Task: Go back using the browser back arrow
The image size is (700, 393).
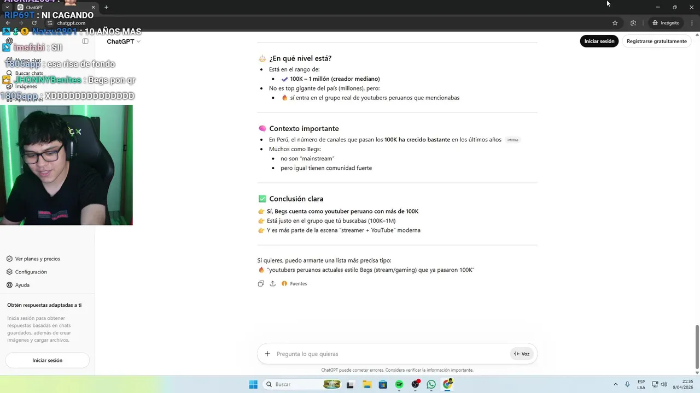Action: click(8, 23)
